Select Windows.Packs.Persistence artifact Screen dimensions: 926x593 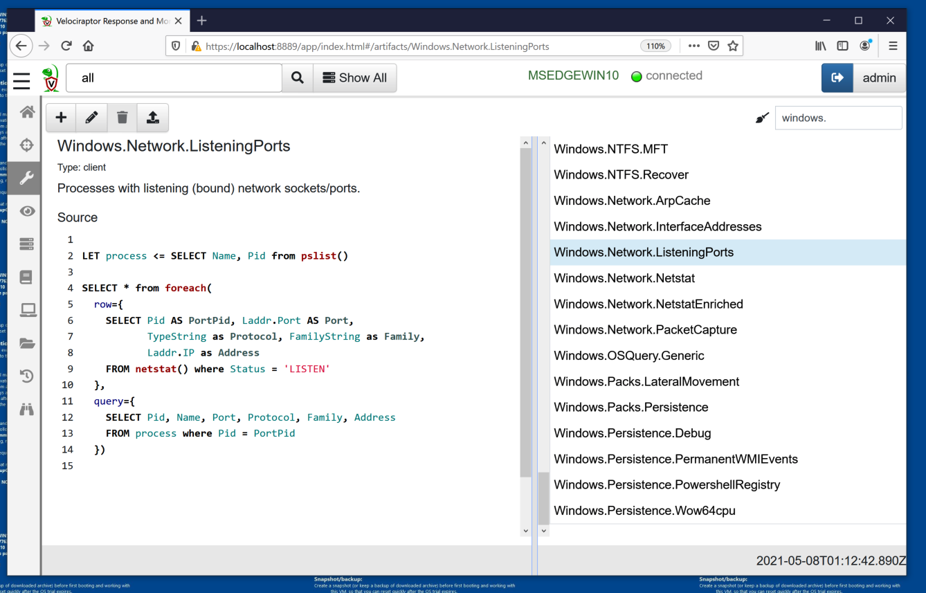(x=631, y=408)
